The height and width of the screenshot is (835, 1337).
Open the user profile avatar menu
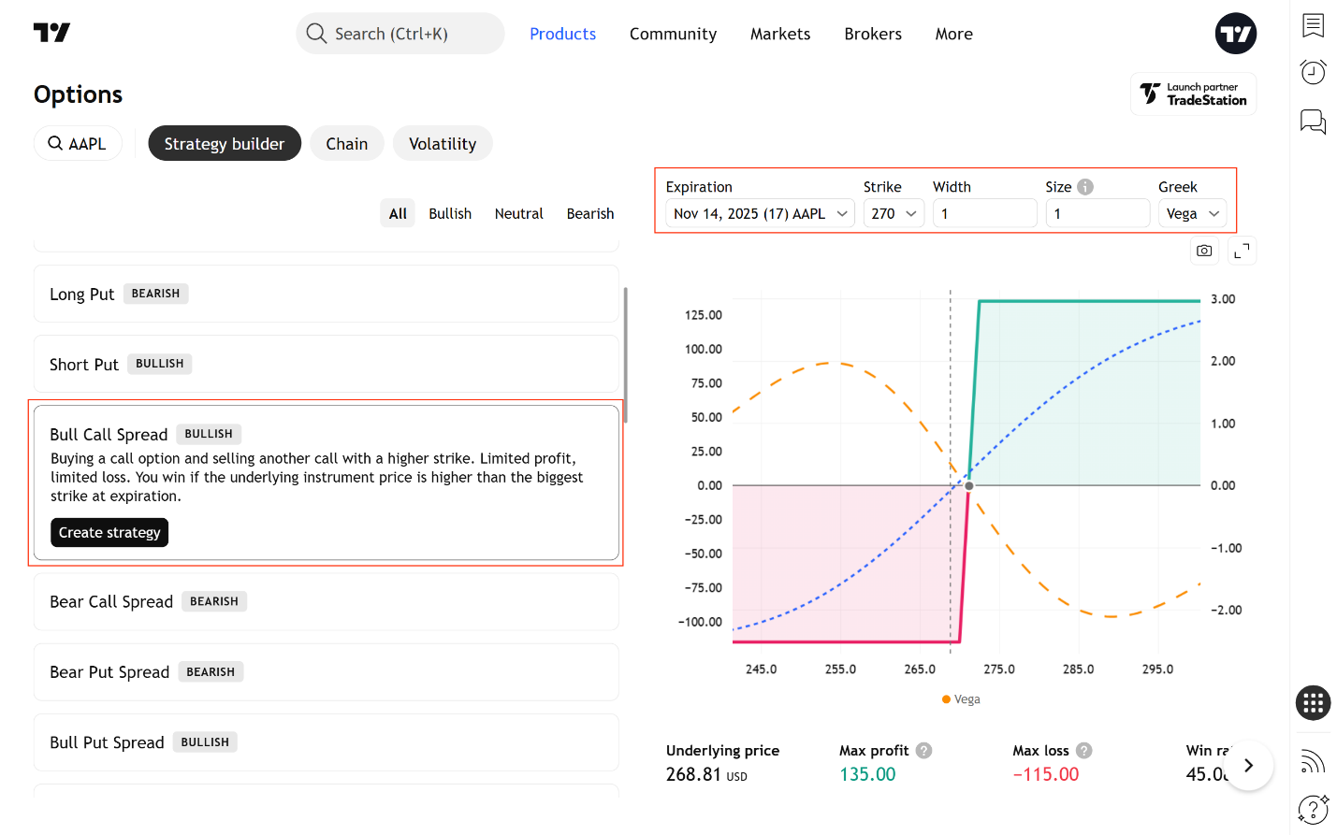coord(1235,34)
